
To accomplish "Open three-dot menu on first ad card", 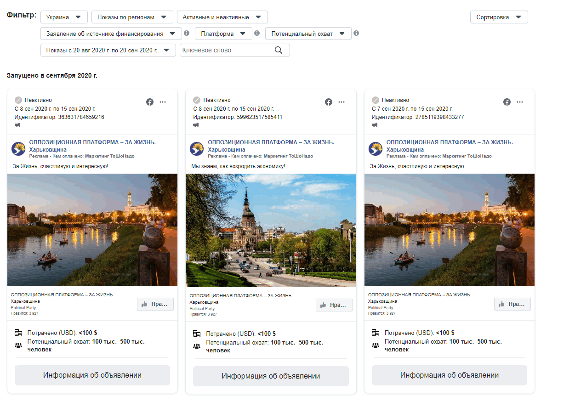I will pos(163,102).
